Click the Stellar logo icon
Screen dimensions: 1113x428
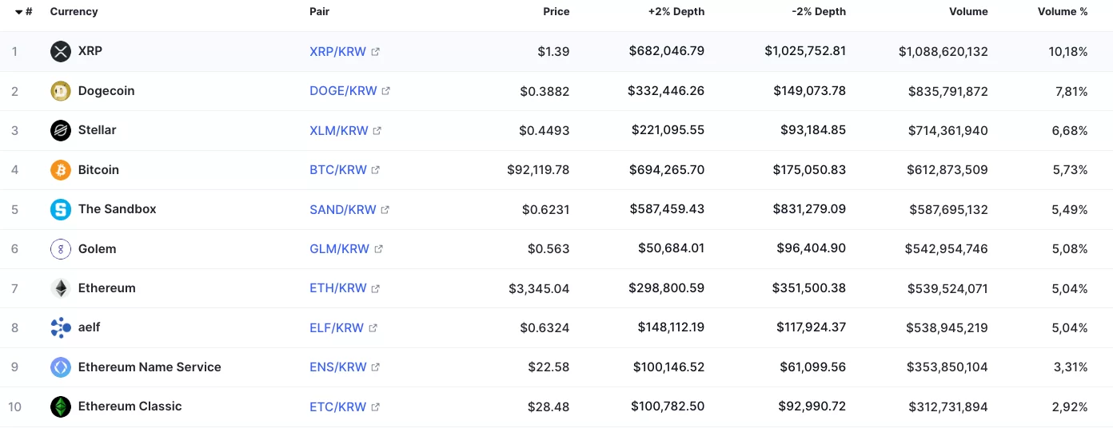coord(61,130)
